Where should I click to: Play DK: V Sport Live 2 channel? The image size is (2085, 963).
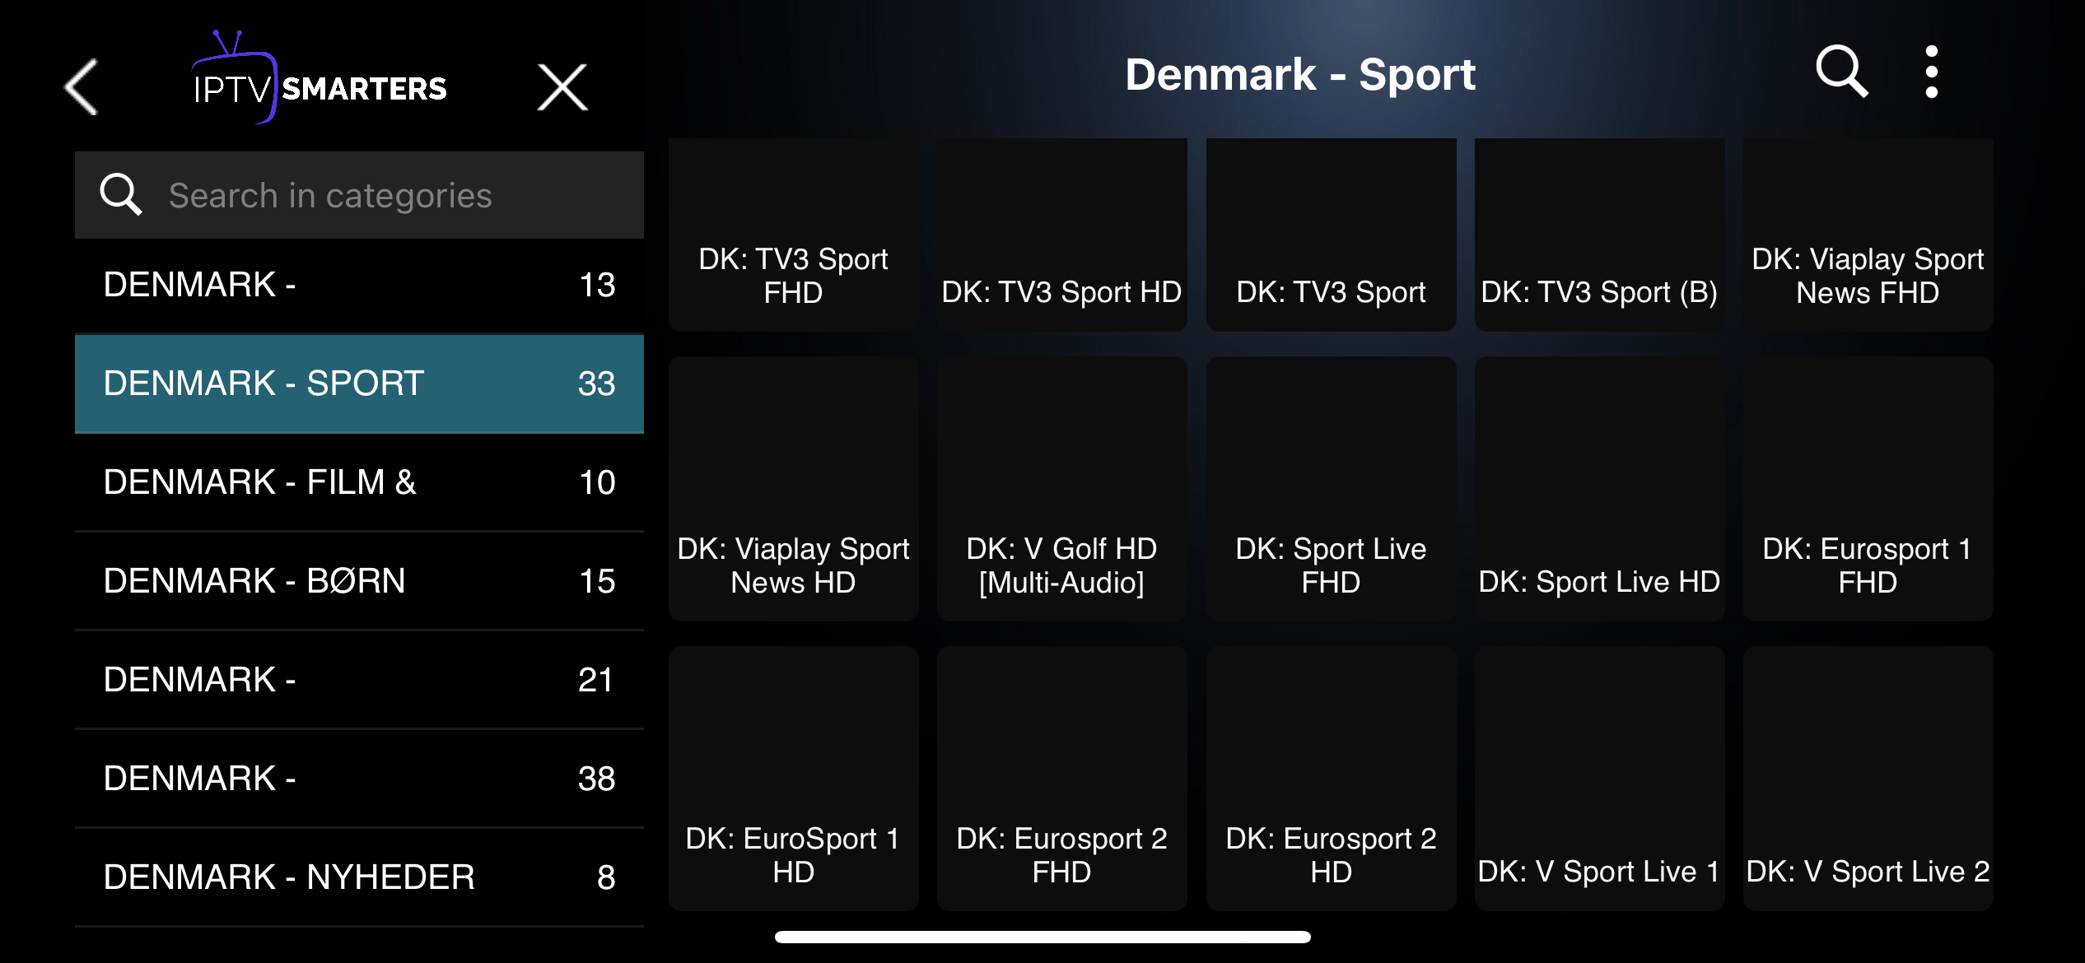click(x=1868, y=779)
